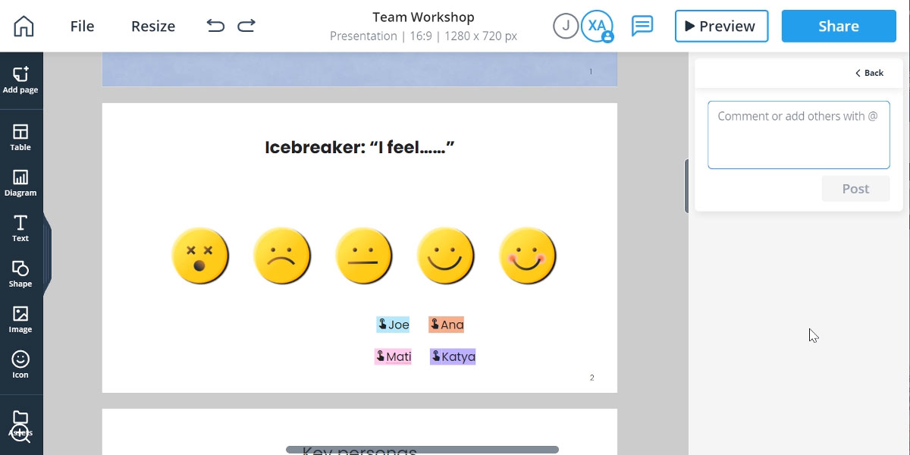Open the Icon library tool

pyautogui.click(x=20, y=364)
